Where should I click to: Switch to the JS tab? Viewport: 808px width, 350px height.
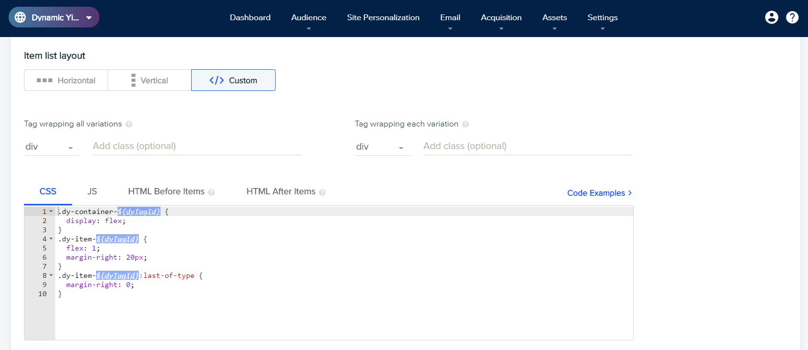tap(92, 191)
